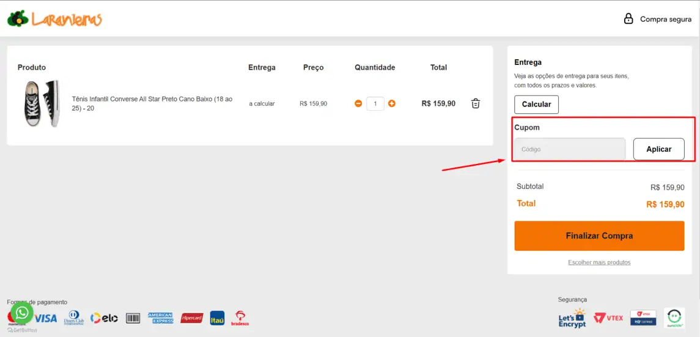Apply coupon with the Aplicar button
Viewport: 700px width, 337px height.
point(658,149)
